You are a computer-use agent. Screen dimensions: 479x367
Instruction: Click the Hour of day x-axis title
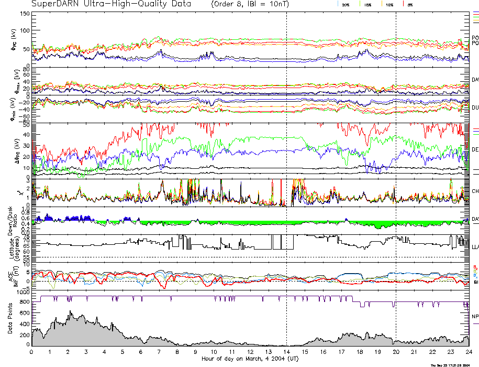coord(250,359)
